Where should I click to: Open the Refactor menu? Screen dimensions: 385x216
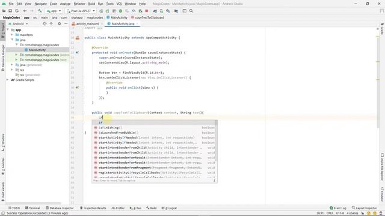coord(79,4)
